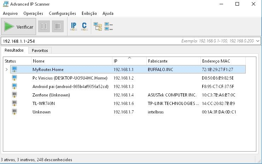Click the Android pai device status icon

pyautogui.click(x=14, y=86)
